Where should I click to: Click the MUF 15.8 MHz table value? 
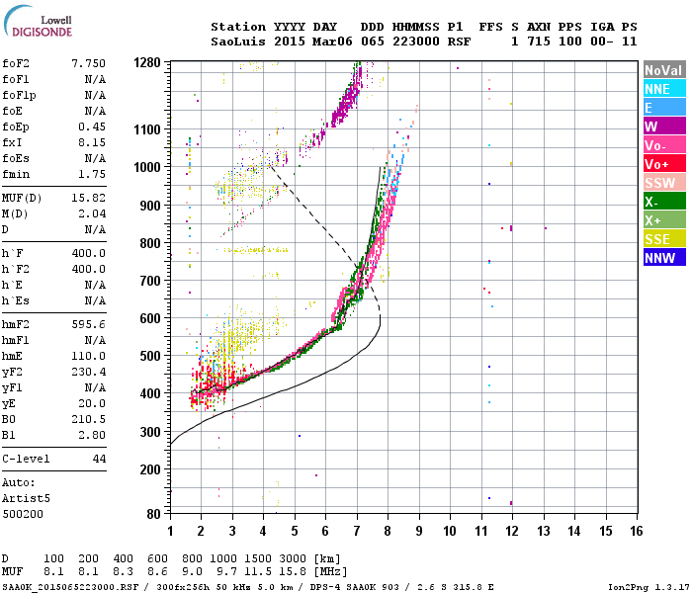pos(293,572)
